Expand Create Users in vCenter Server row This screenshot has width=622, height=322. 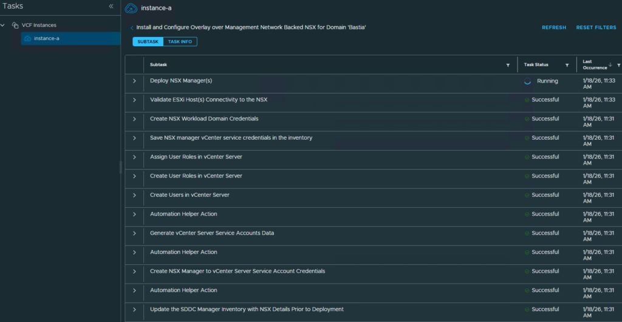pyautogui.click(x=134, y=195)
